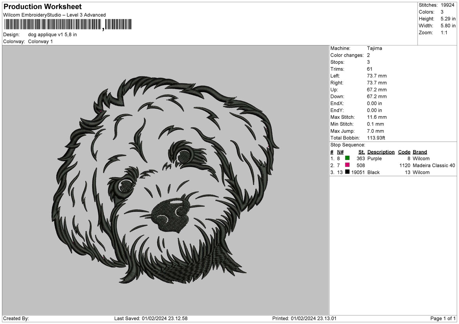Select the green Purple thread swatch
The height and width of the screenshot is (324, 459).
347,159
